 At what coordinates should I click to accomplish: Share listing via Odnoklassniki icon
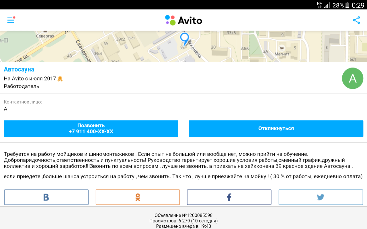(138, 197)
